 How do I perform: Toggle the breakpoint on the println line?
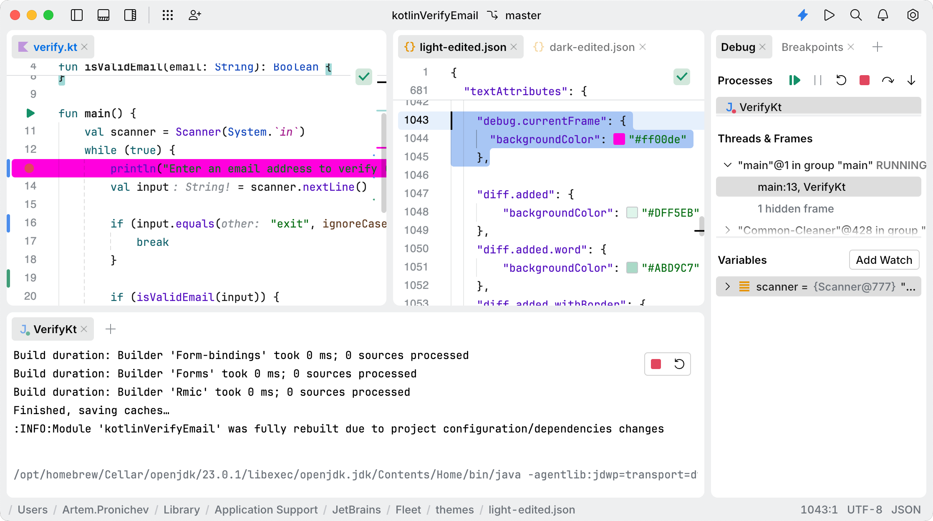click(29, 168)
